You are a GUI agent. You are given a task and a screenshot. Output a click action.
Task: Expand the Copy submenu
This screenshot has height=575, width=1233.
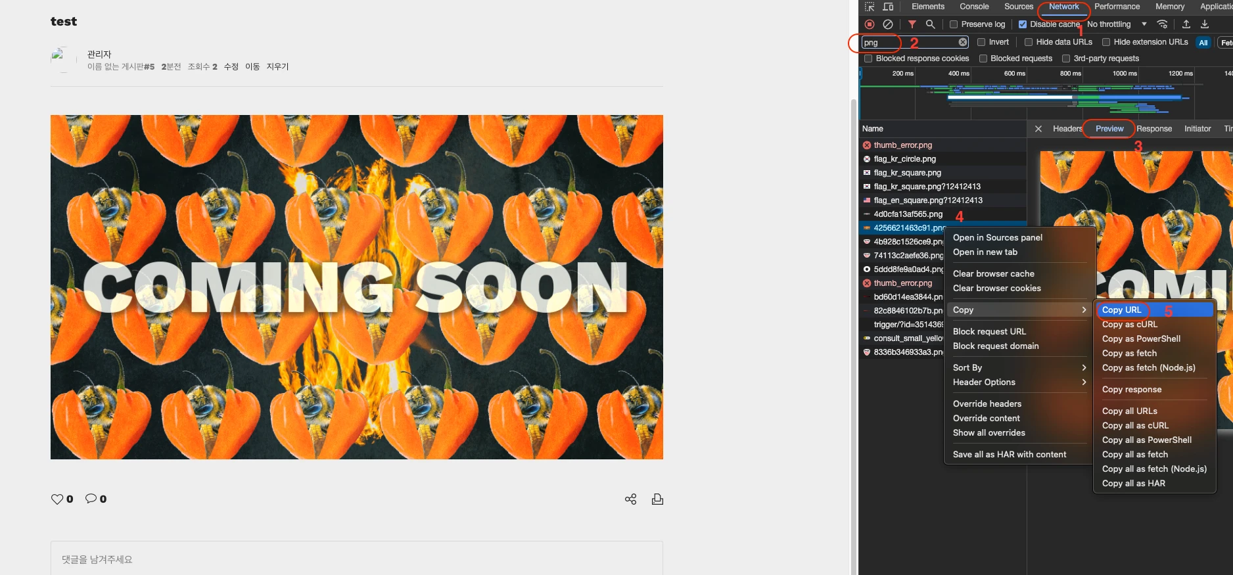click(1019, 310)
